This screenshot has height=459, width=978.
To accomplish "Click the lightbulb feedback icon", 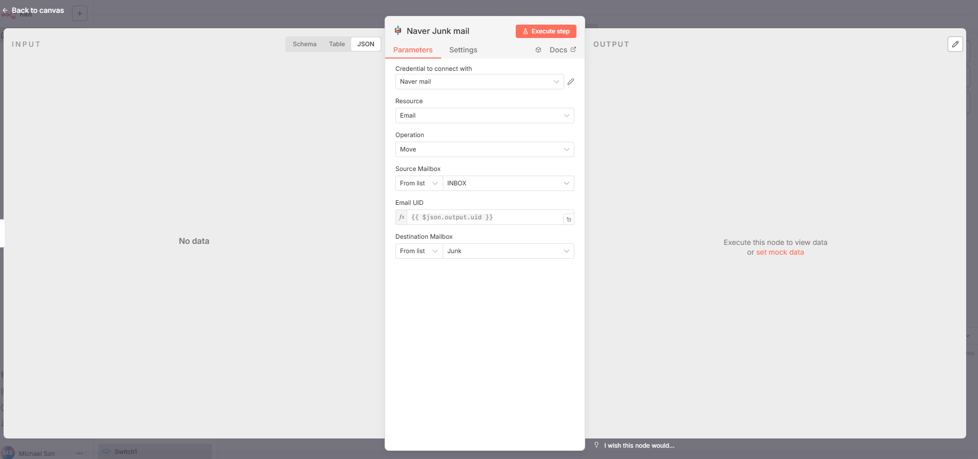I will [x=596, y=445].
